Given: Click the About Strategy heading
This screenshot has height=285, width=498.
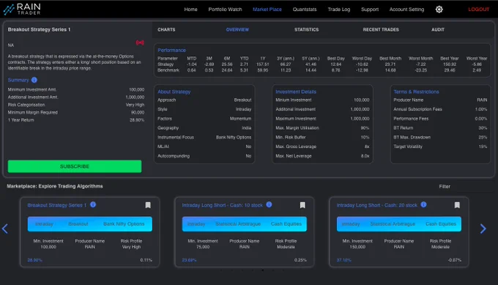Looking at the screenshot, I should coord(174,92).
